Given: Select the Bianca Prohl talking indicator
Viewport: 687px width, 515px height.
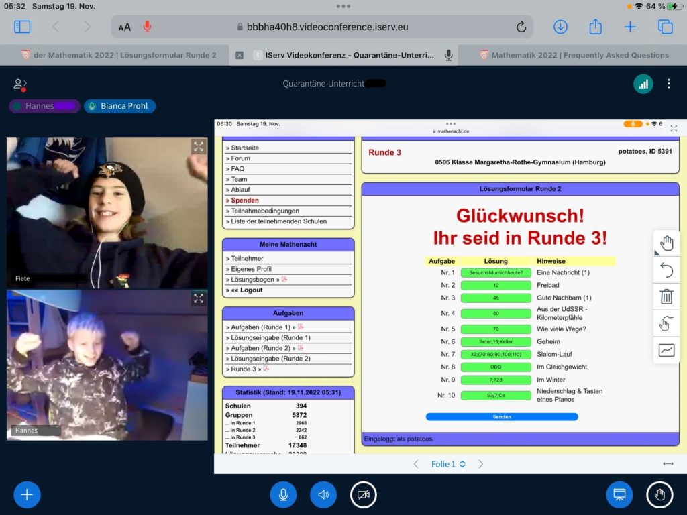Looking at the screenshot, I should click(119, 106).
